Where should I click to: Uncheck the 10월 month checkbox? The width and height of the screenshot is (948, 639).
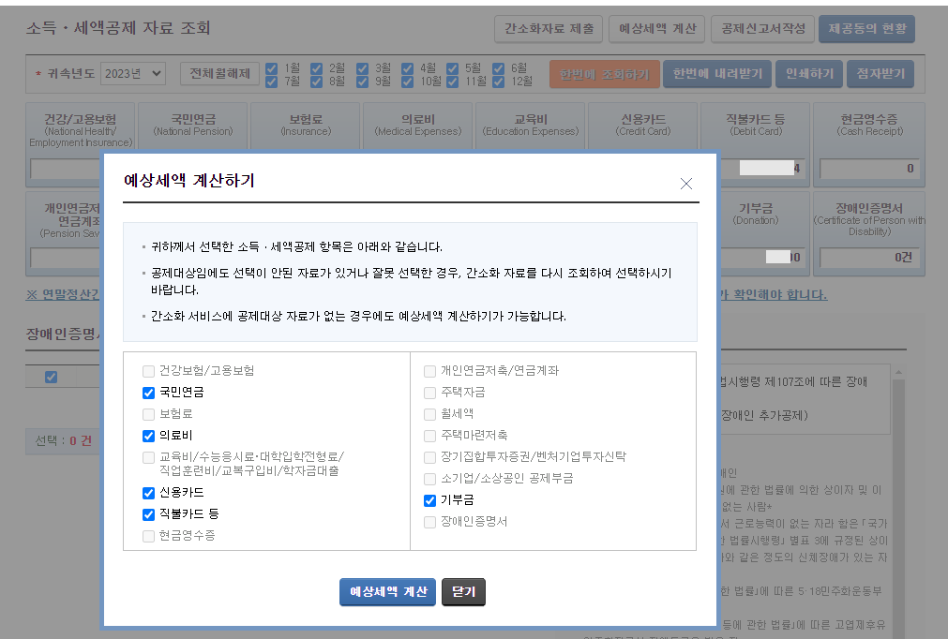point(408,82)
